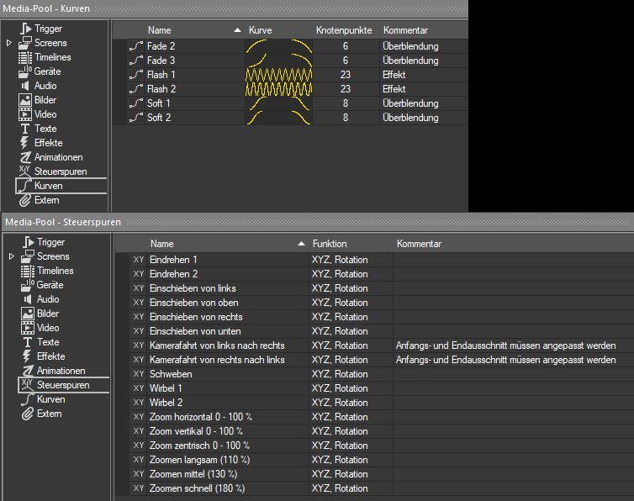Select the Effekte lightning icon in the Kurven panel

point(25,143)
